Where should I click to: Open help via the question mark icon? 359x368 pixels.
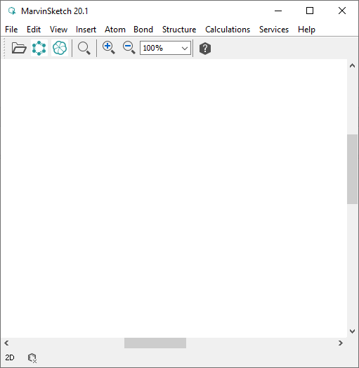pyautogui.click(x=205, y=49)
